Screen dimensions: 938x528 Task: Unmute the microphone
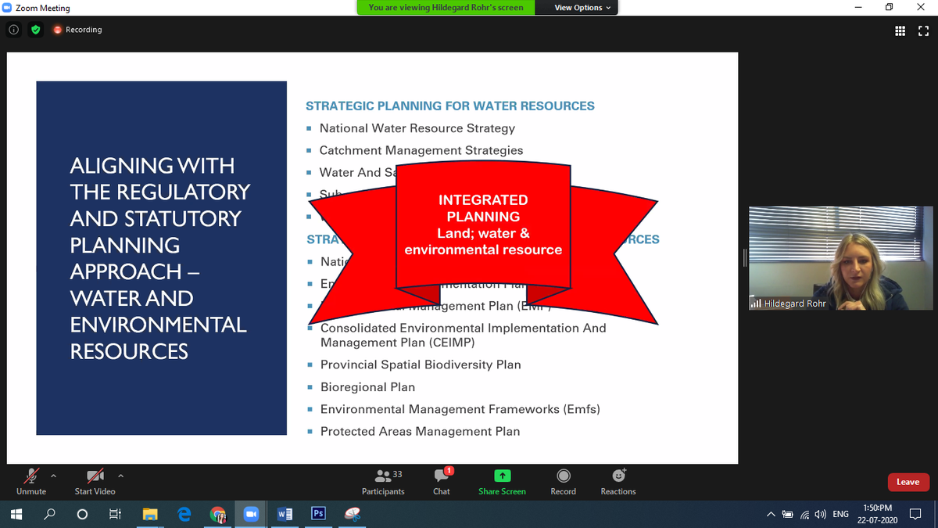[31, 482]
